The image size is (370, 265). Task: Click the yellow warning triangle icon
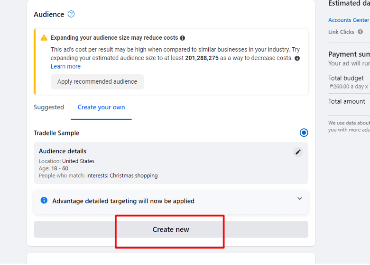coord(44,38)
